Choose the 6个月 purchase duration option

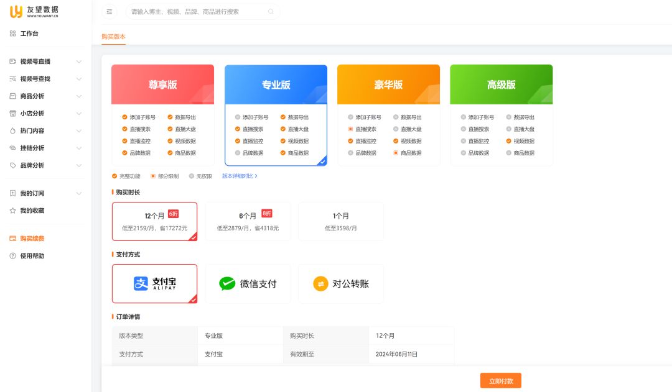pyautogui.click(x=248, y=221)
